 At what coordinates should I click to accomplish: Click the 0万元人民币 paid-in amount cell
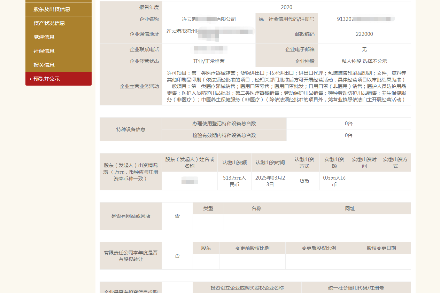coord(334,181)
